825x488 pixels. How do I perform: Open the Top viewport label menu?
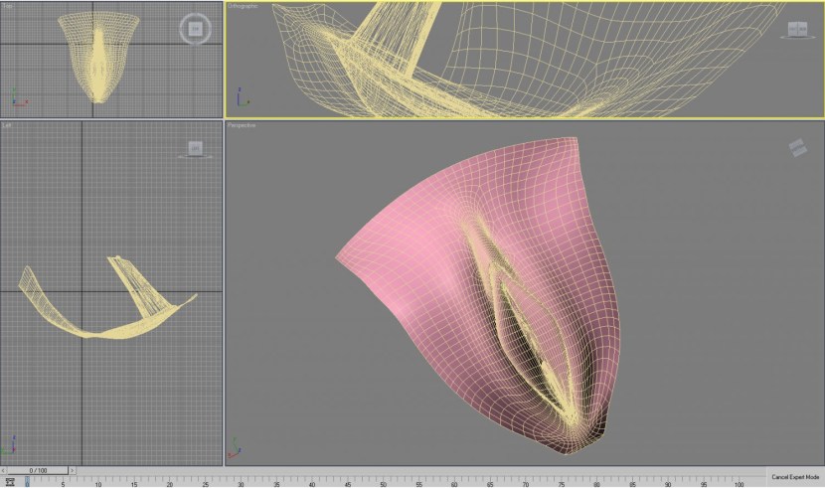click(7, 7)
